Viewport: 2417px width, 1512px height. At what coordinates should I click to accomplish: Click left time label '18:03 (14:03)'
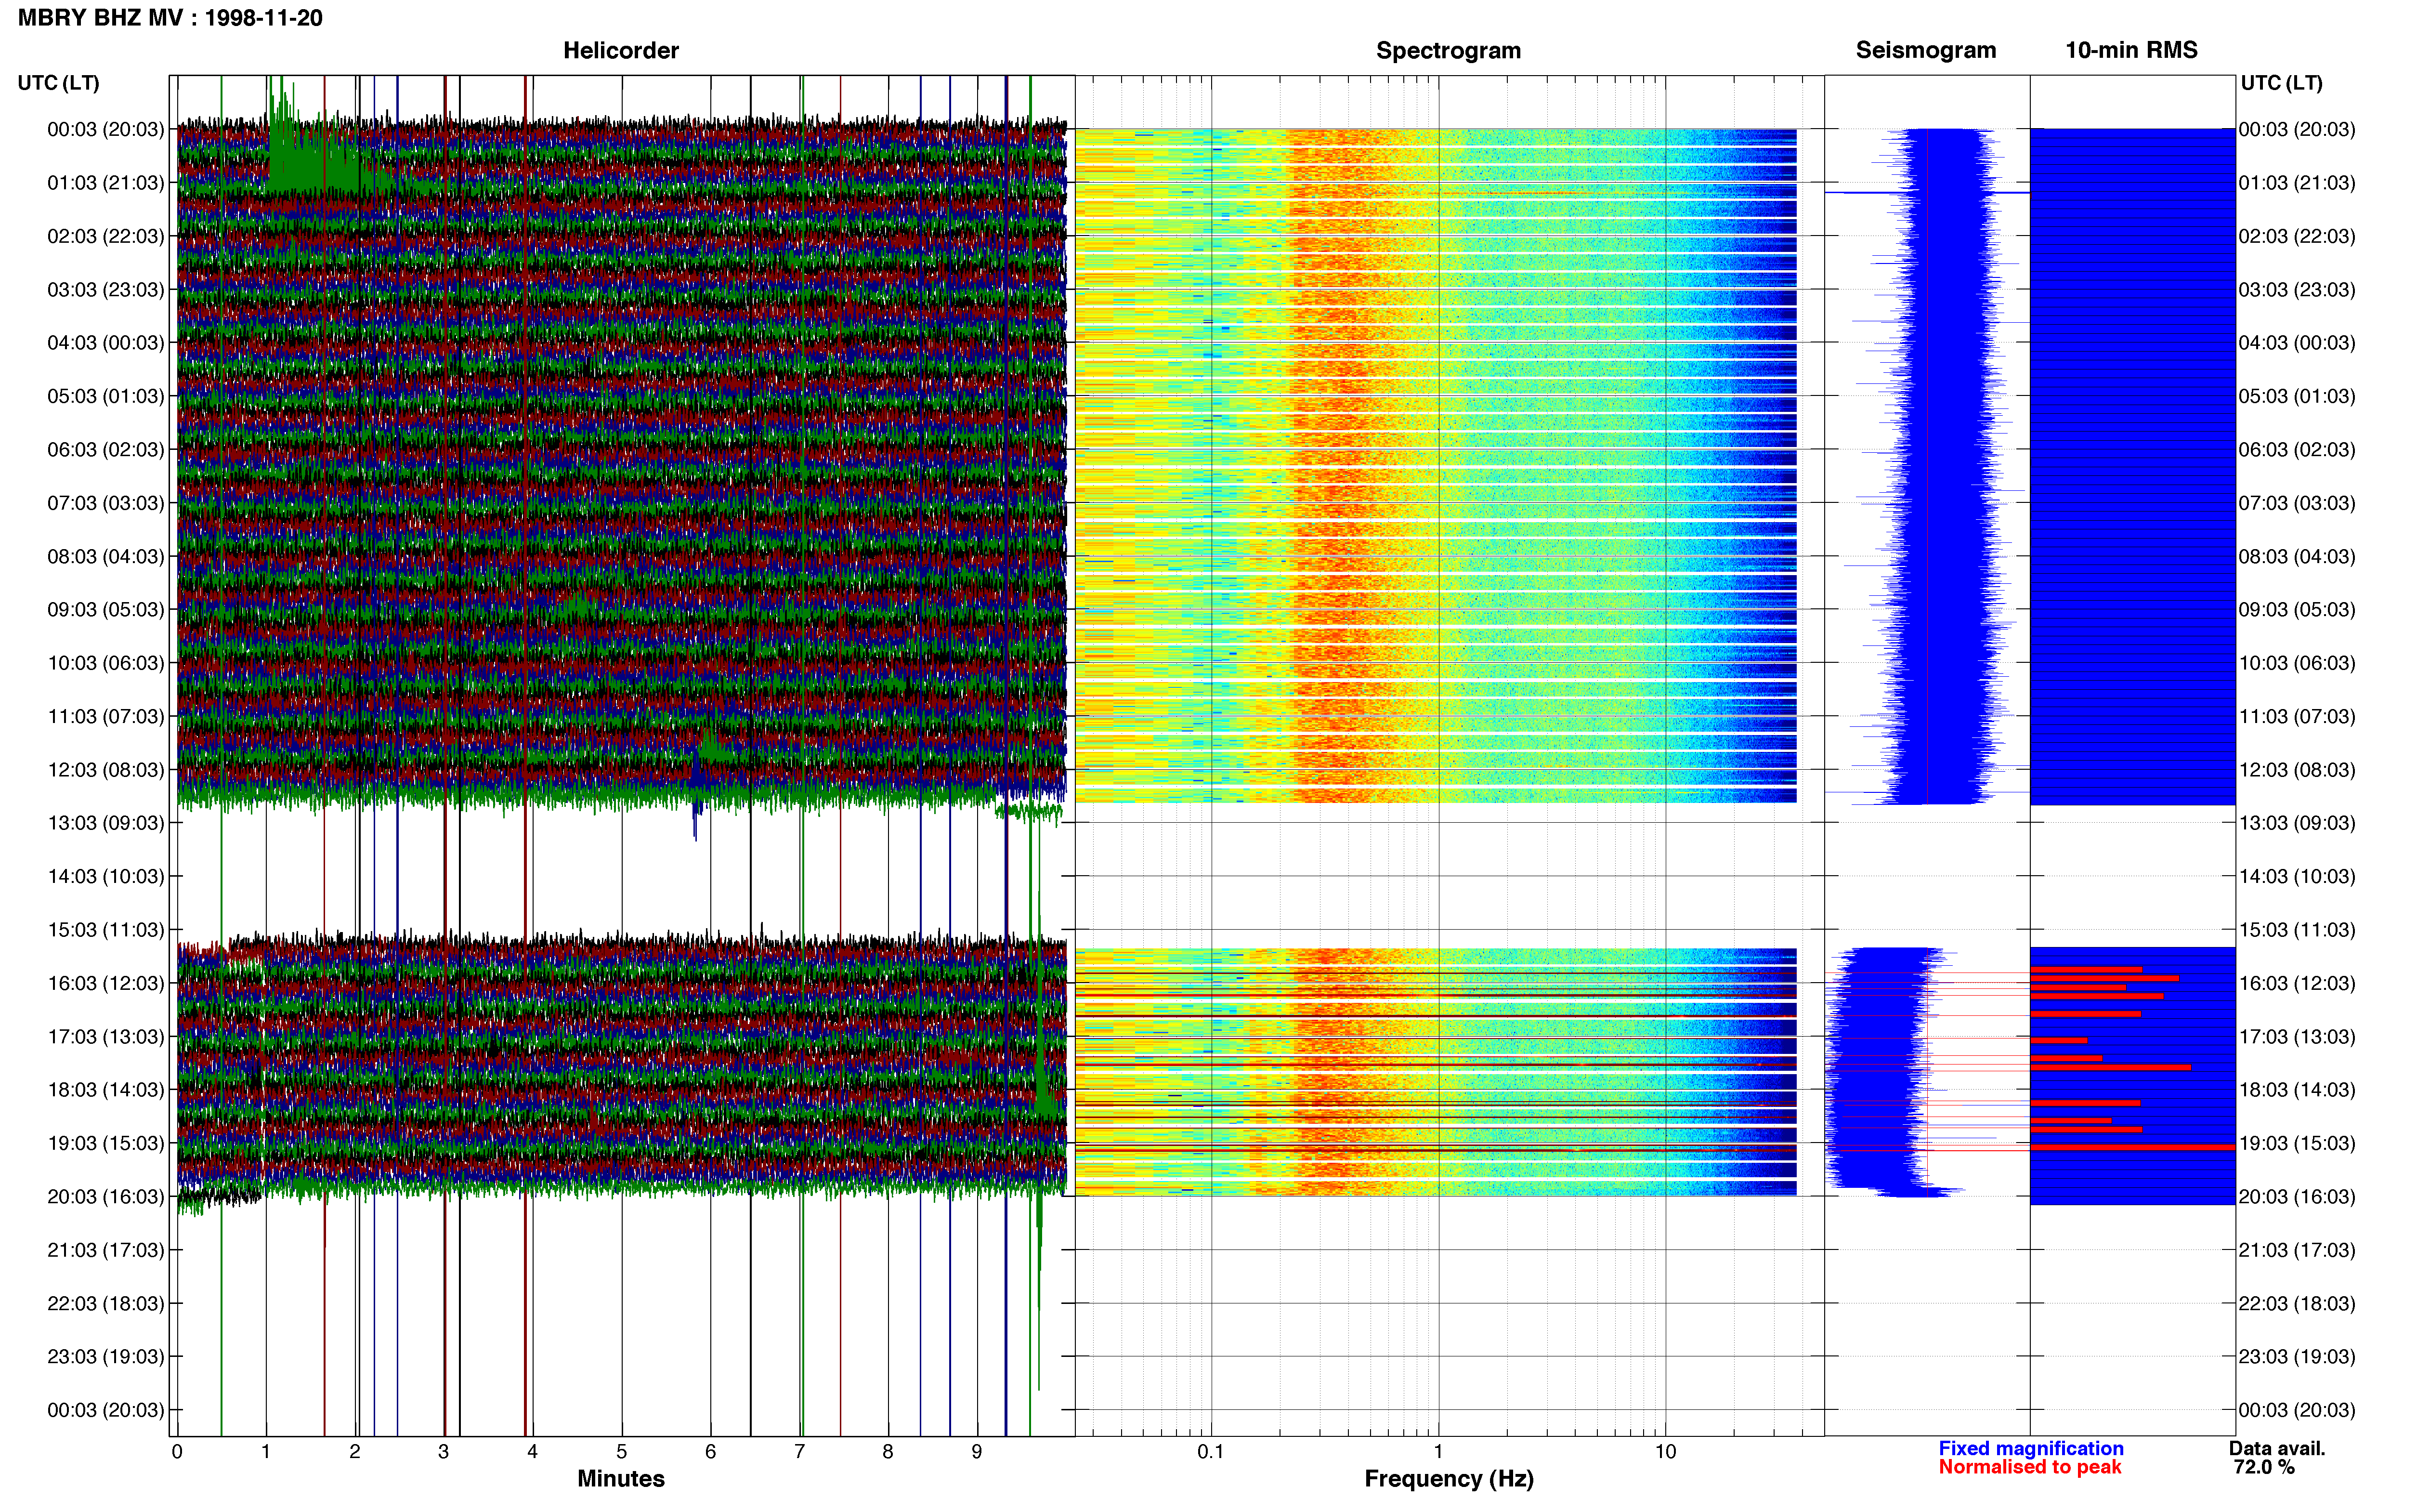pos(105,1090)
